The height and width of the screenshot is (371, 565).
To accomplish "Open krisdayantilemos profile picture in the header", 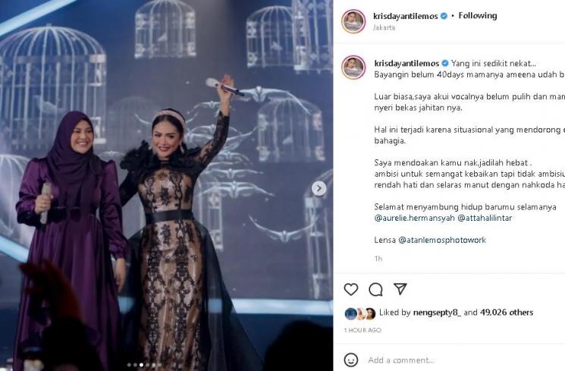I will pos(353,21).
